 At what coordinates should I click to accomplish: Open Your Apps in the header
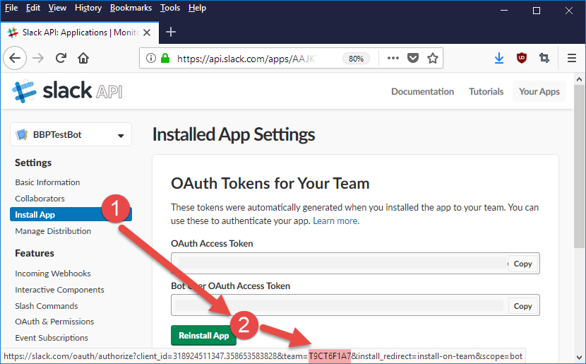(539, 92)
